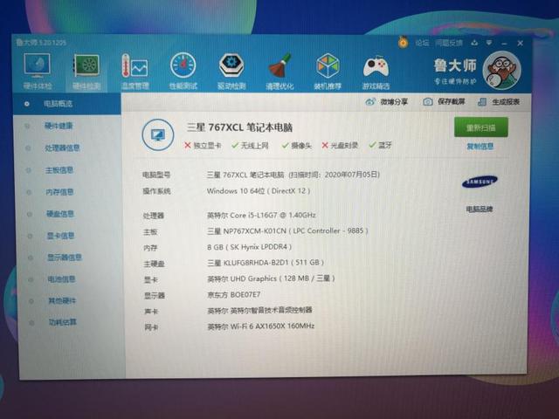The width and height of the screenshot is (559, 419).
Task: Click the disk value KLUFG8RHDA-B2D1
Action: coord(266,263)
